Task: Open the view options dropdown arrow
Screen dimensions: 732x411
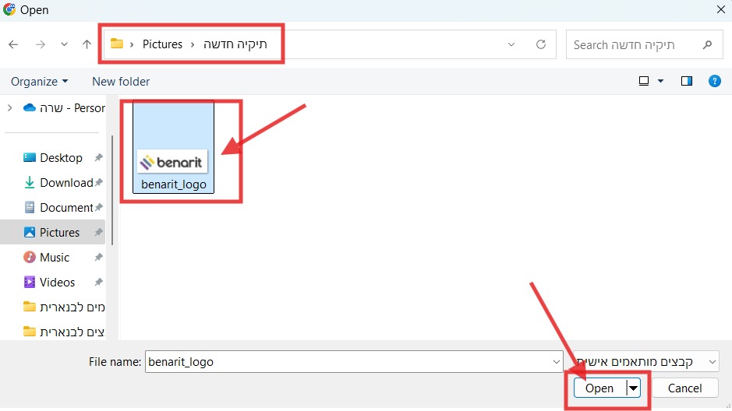Action: click(x=661, y=81)
